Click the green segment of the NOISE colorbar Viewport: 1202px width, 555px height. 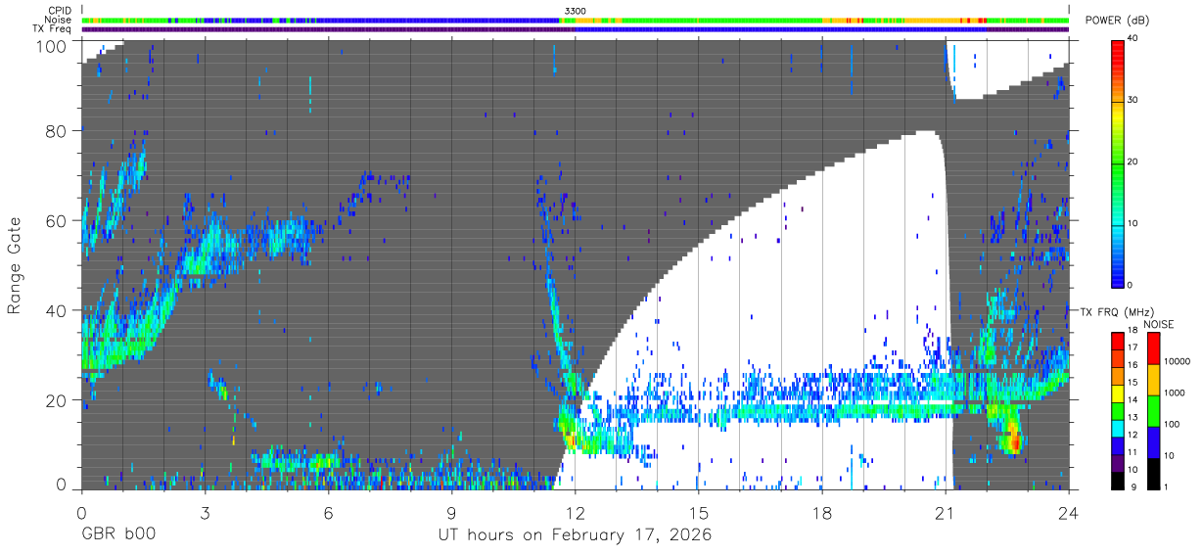tap(1152, 410)
